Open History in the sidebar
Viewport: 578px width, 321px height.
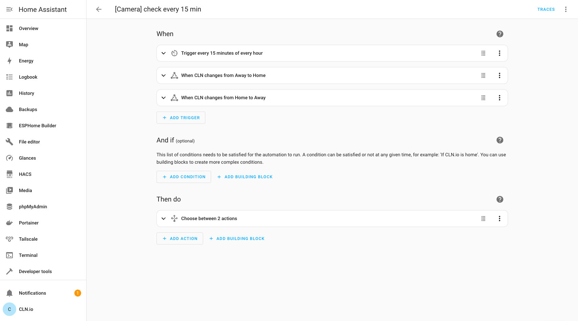[x=43, y=93]
